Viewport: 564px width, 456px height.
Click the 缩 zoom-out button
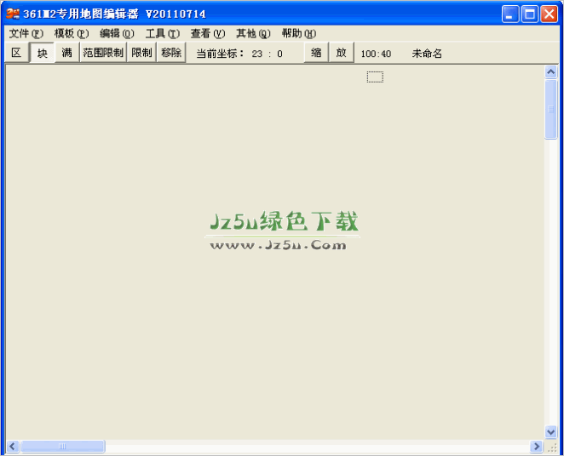click(316, 53)
